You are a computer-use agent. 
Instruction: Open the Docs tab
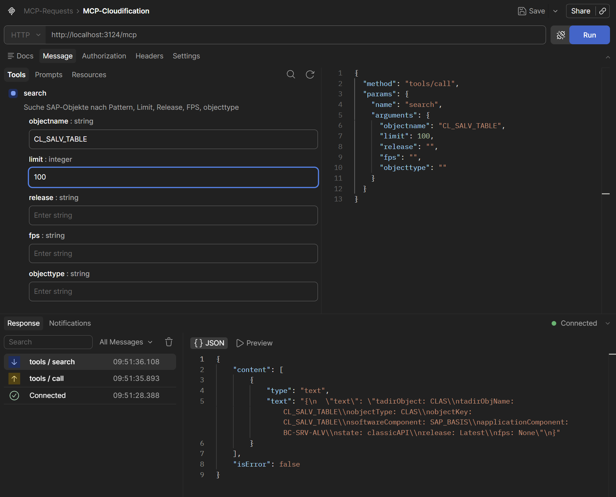pyautogui.click(x=21, y=56)
